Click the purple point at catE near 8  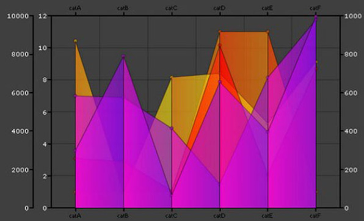pos(268,78)
